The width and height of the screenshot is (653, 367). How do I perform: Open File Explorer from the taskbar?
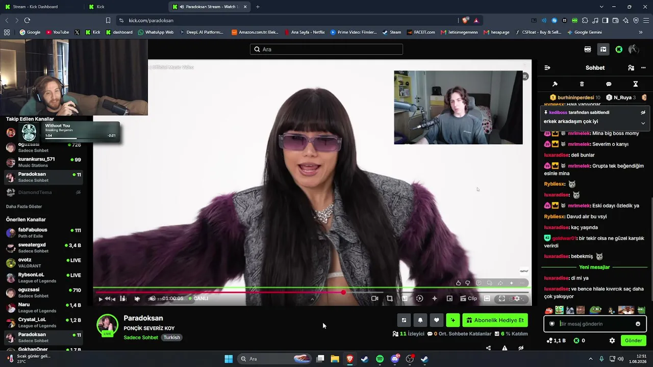[335, 359]
